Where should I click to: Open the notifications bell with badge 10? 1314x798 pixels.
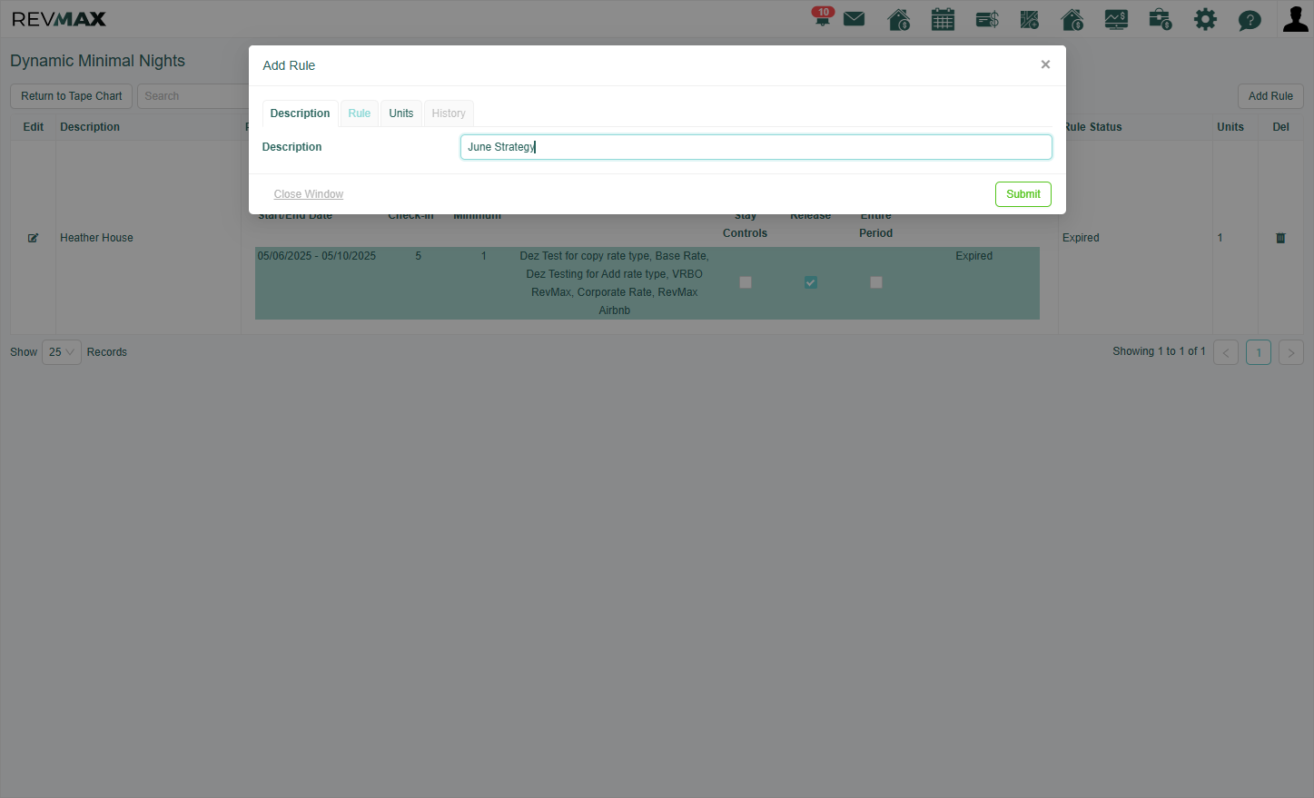tap(823, 17)
